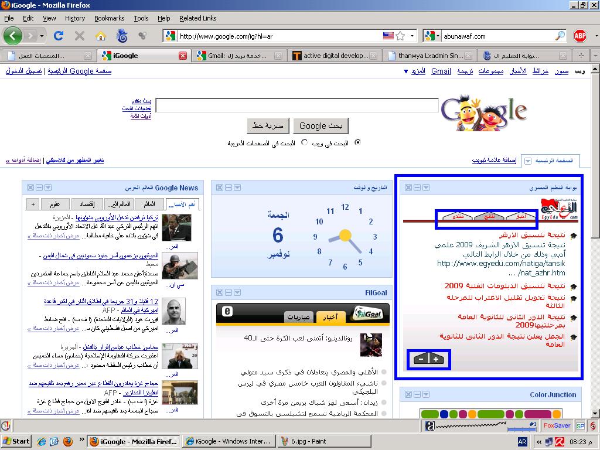Viewport: 600px width, 450px height.
Task: Open the ColorJunction gadget options menu arrow
Action: tap(426, 394)
